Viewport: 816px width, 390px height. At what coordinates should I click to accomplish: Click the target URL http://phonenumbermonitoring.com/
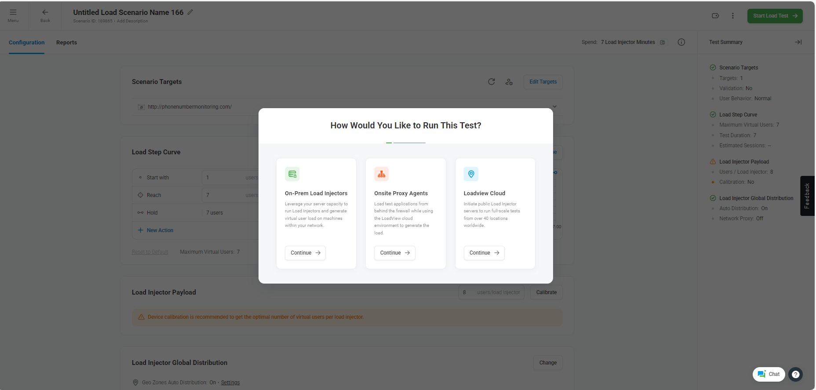189,107
